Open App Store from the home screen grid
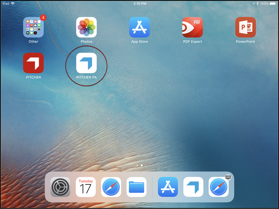Image resolution: width=279 pixels, height=209 pixels. pyautogui.click(x=139, y=27)
